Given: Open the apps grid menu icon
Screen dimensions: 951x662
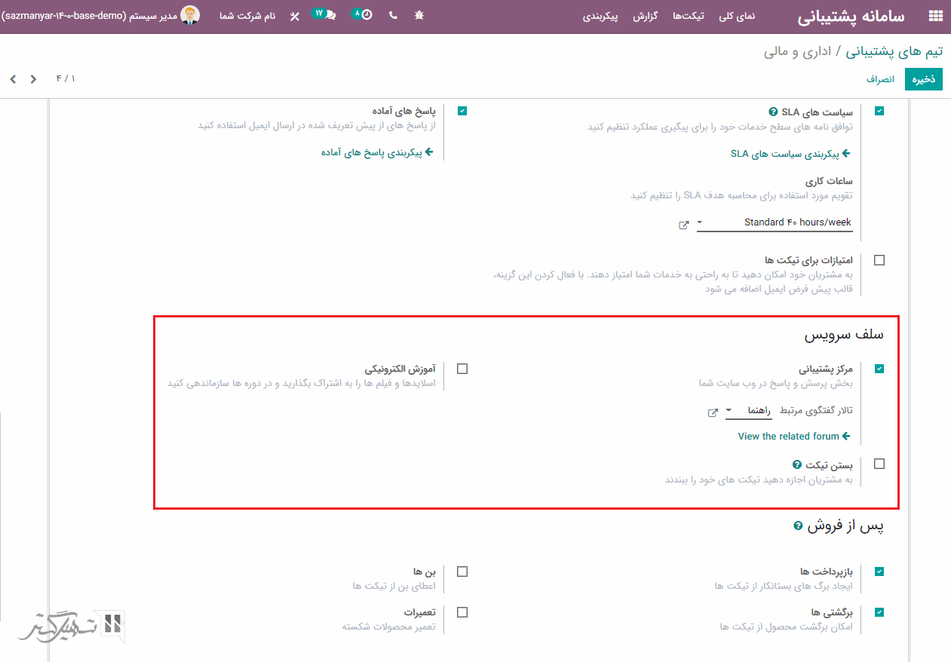Looking at the screenshot, I should [x=935, y=16].
